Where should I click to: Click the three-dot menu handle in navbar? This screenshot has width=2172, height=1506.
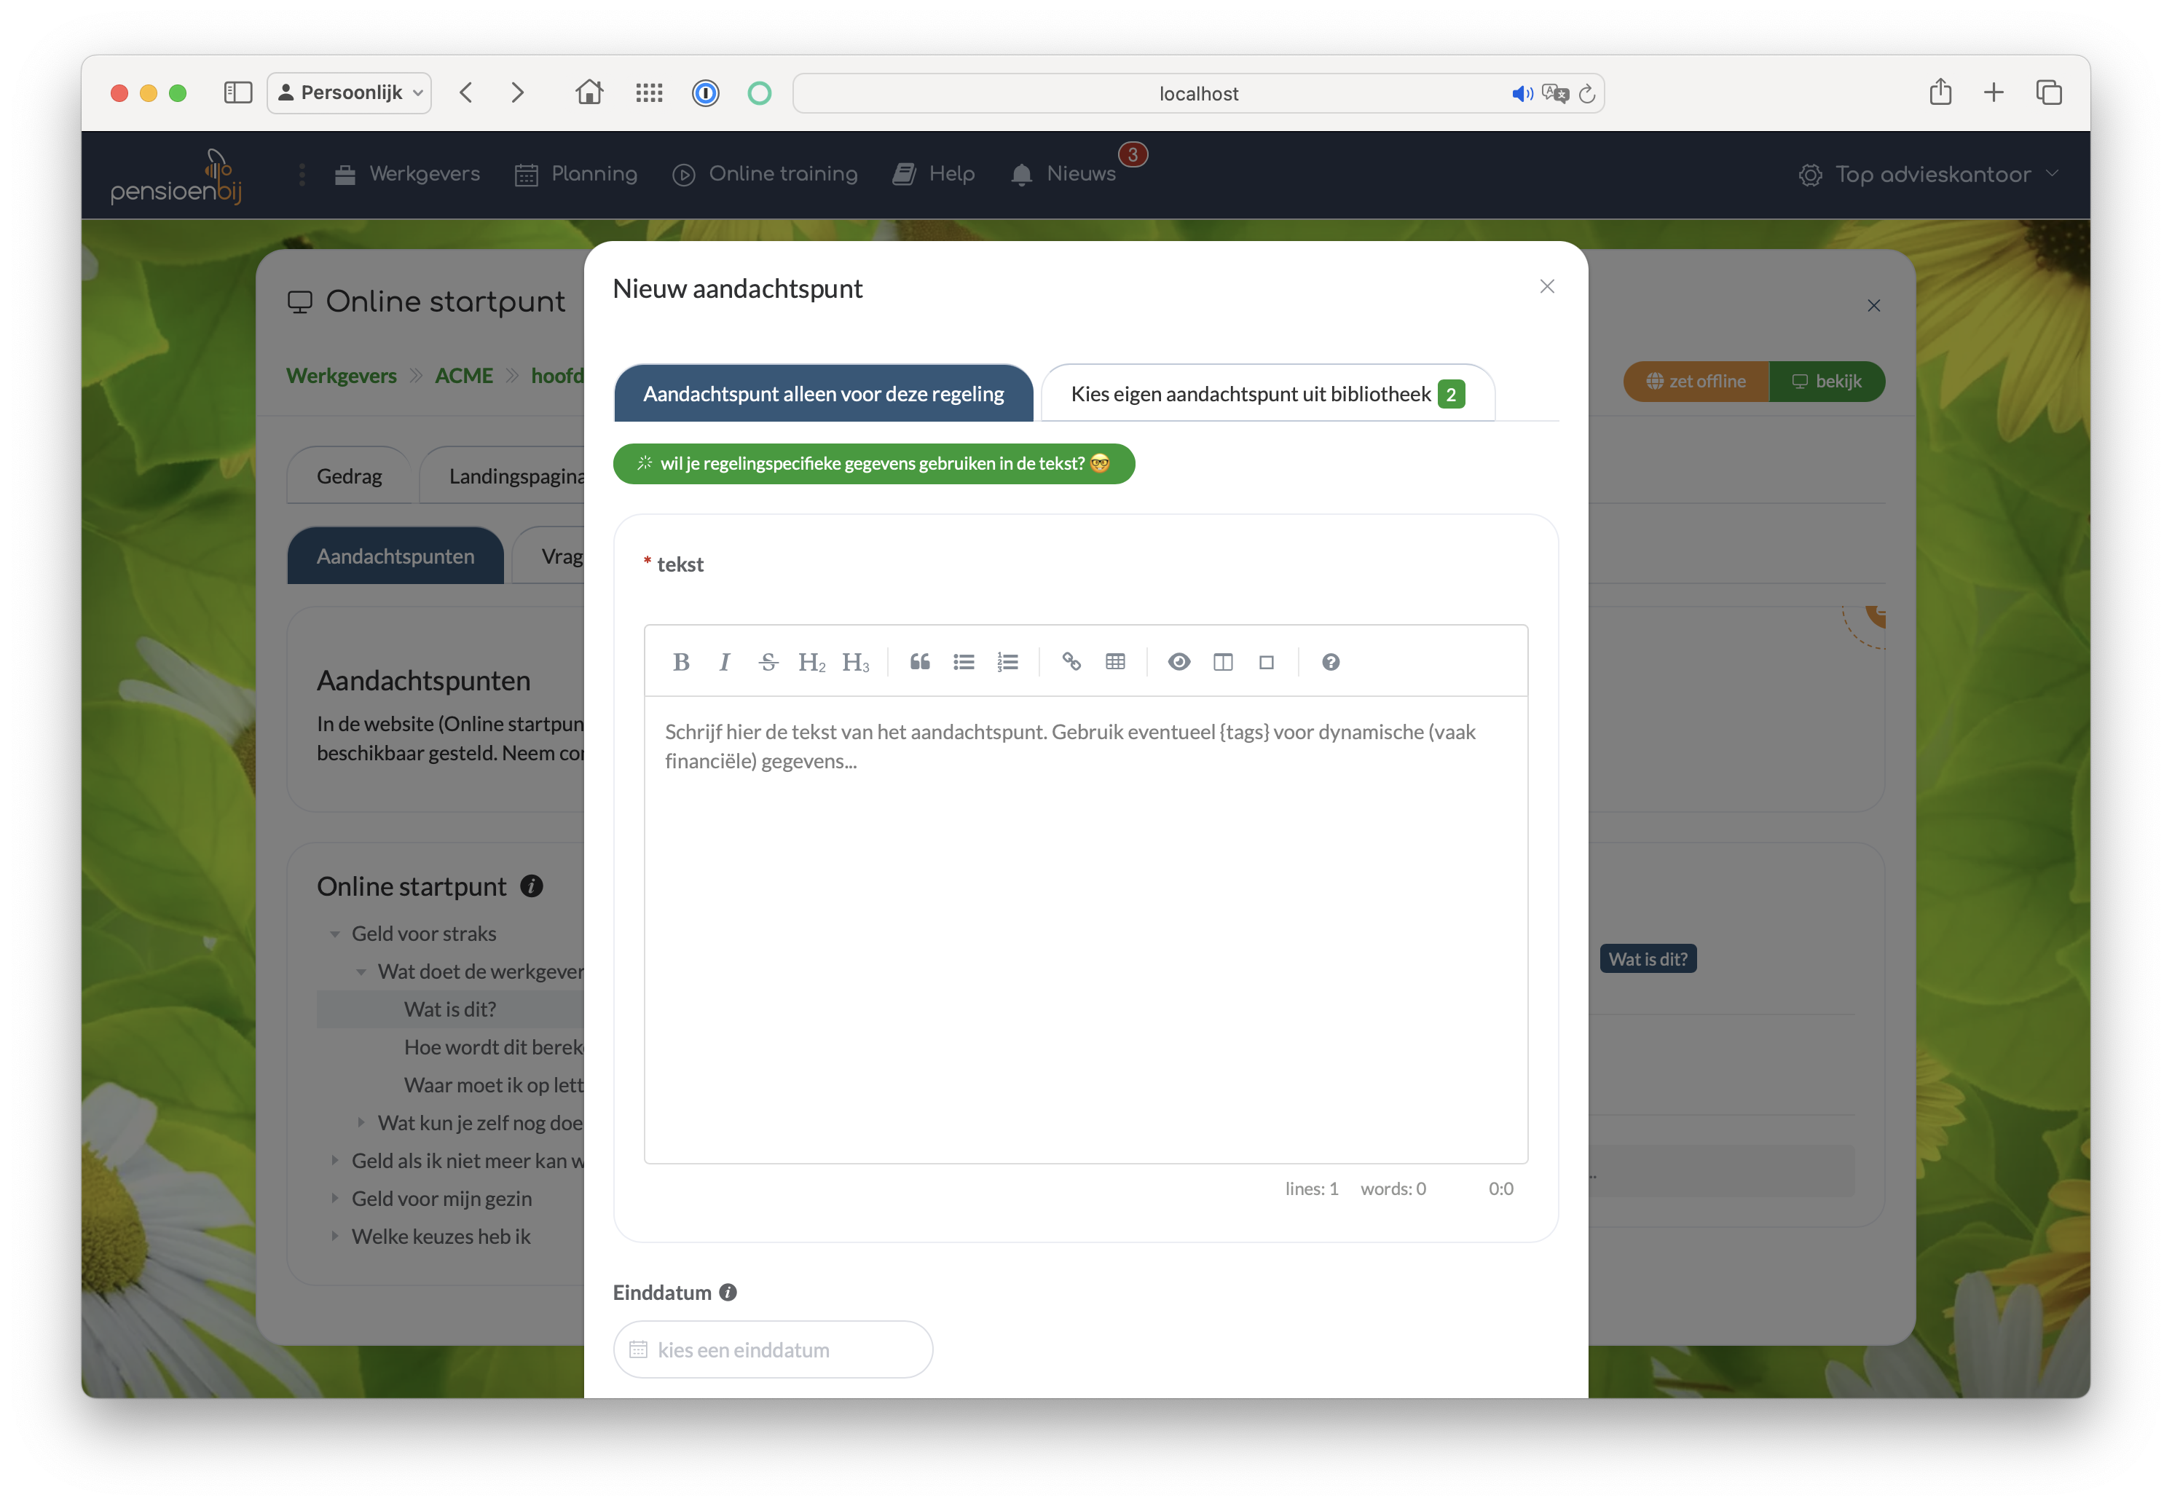[302, 175]
